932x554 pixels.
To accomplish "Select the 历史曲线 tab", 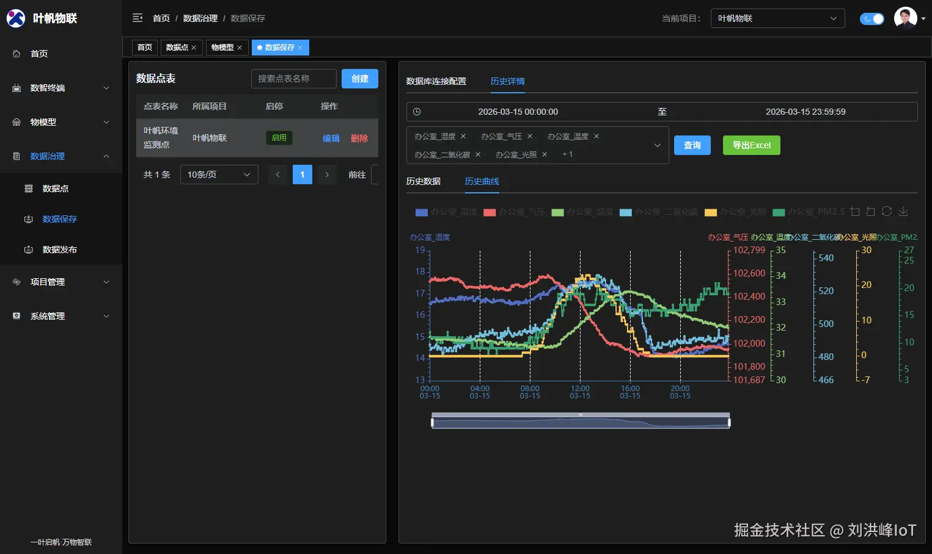I will [482, 181].
